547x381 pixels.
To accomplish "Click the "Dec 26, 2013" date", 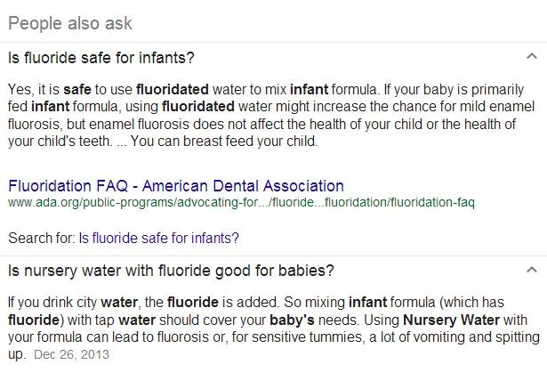I will [71, 355].
